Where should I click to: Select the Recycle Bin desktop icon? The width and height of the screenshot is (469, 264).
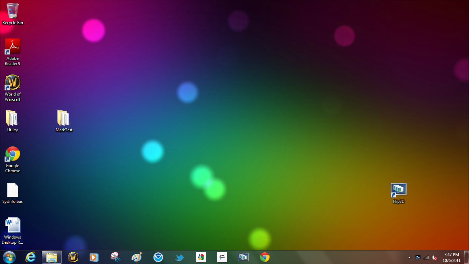tap(13, 14)
